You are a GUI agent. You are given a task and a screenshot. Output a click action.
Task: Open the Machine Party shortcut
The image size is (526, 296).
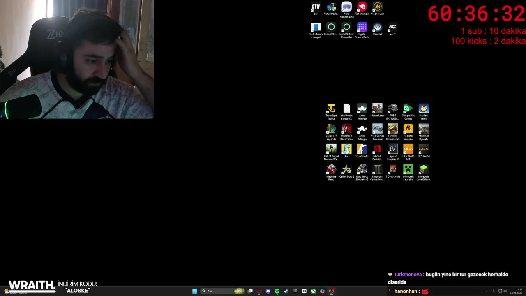[331, 173]
